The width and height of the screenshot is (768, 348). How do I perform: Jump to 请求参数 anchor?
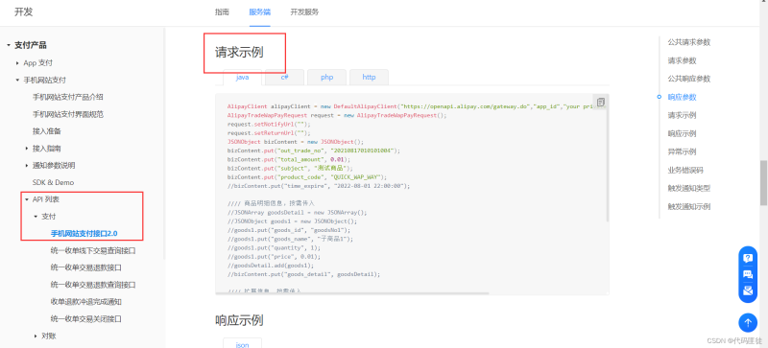(x=682, y=61)
